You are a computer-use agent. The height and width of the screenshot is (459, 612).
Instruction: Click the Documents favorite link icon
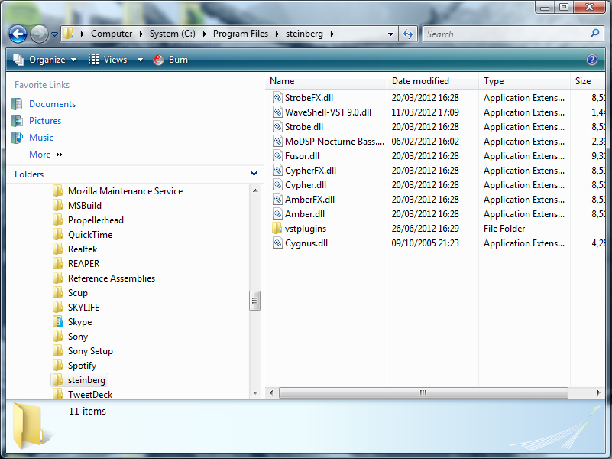(x=17, y=104)
